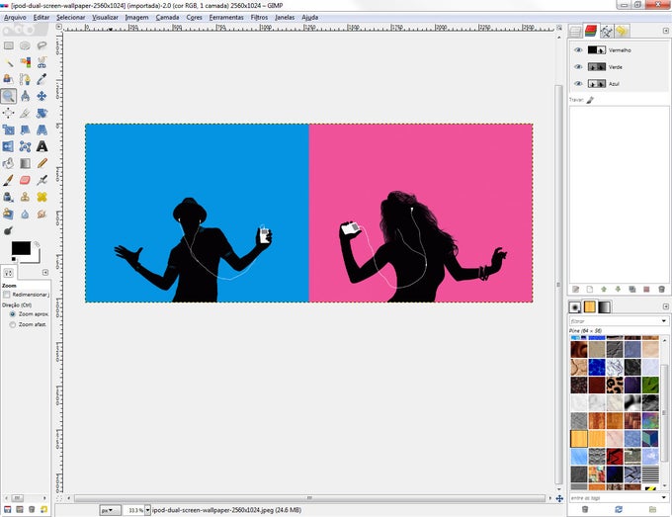Select the Zoom afast. radio option
Screen dimensions: 672x517
13,324
